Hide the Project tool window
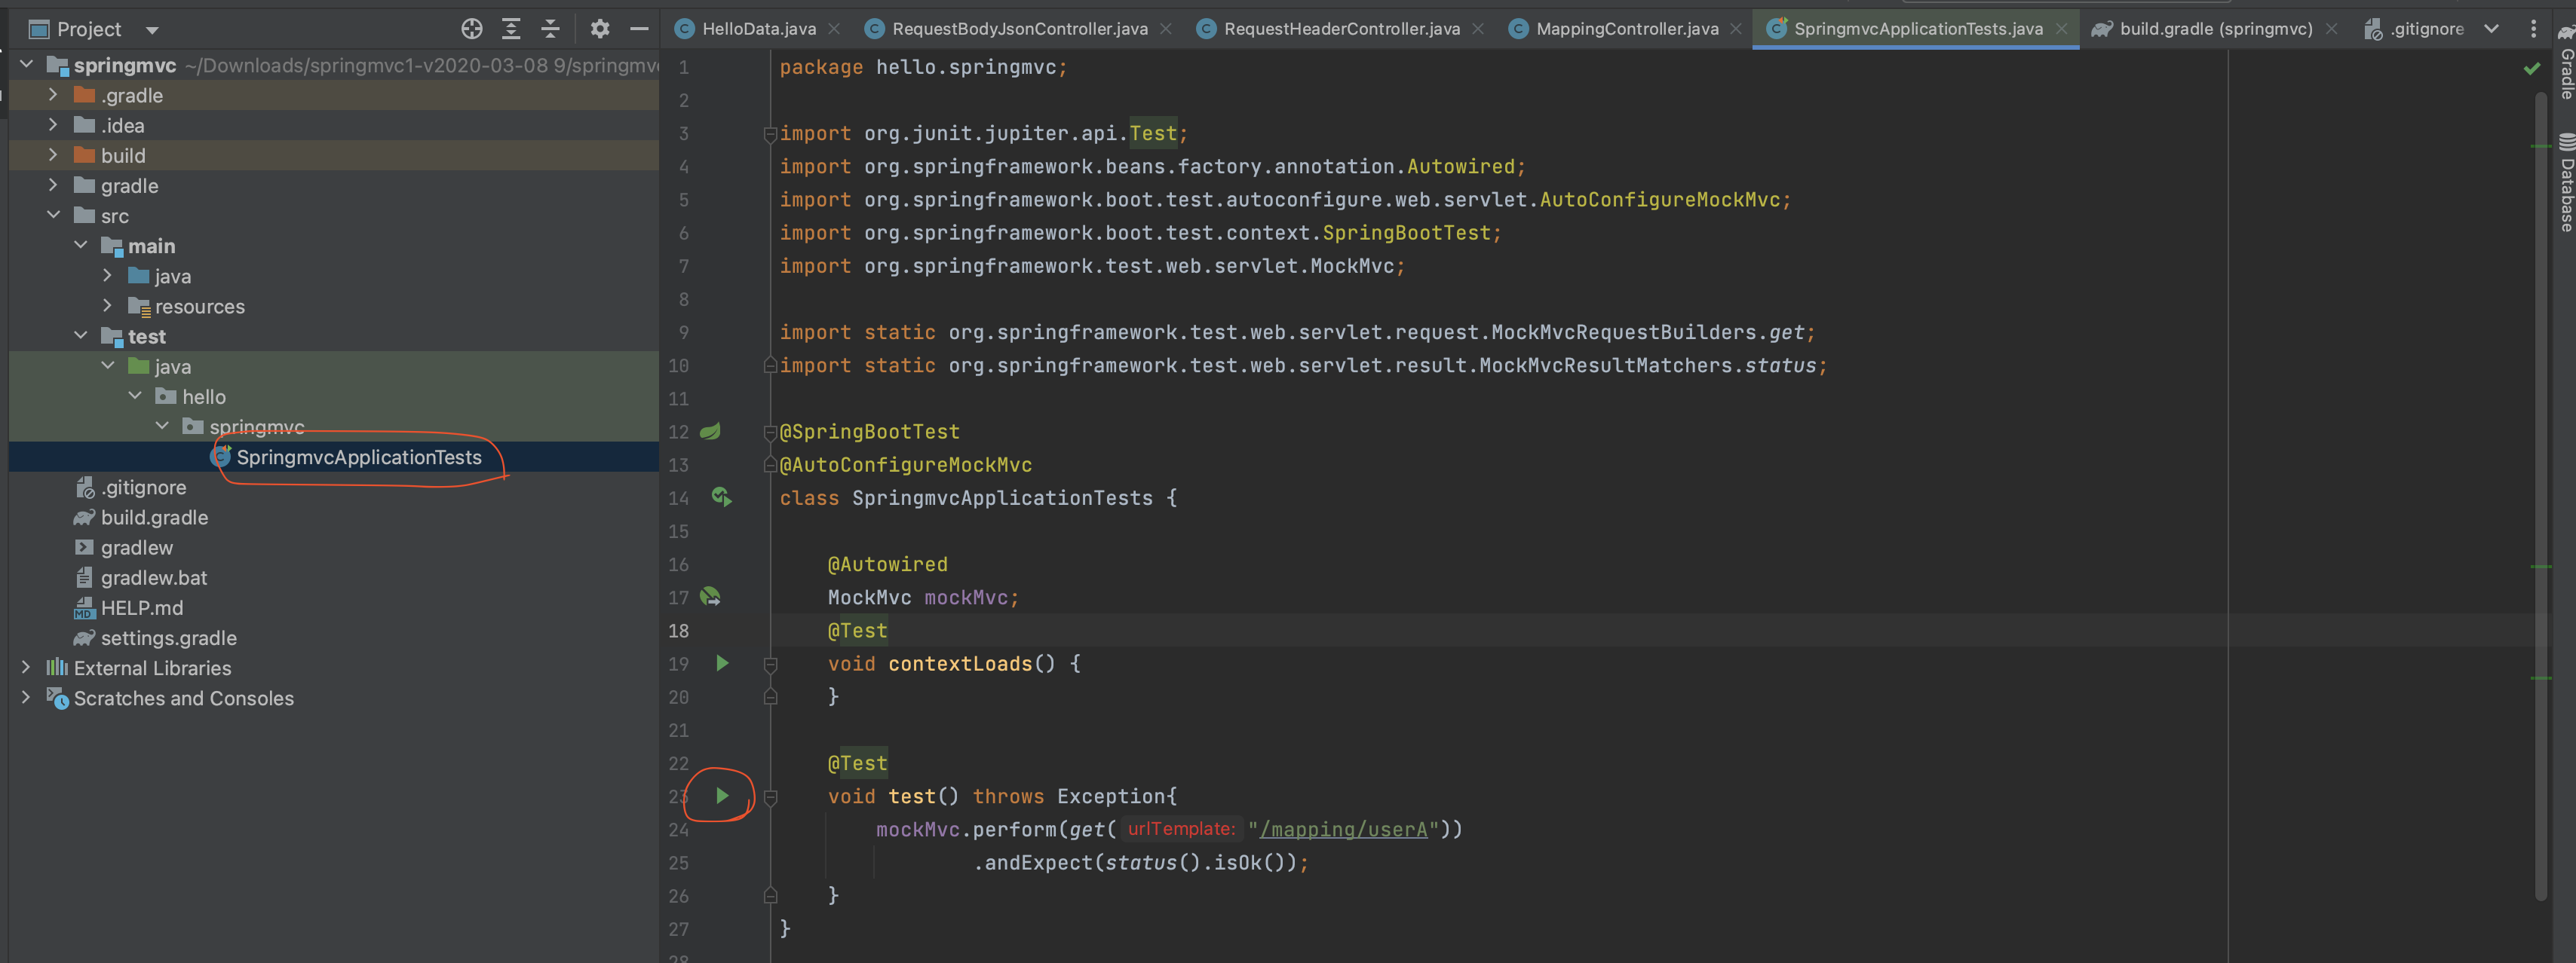This screenshot has height=963, width=2576. tap(639, 29)
